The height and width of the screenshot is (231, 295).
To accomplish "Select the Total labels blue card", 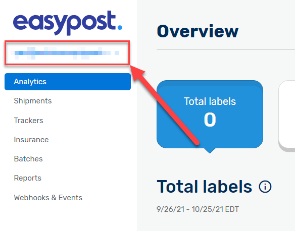I will point(210,114).
